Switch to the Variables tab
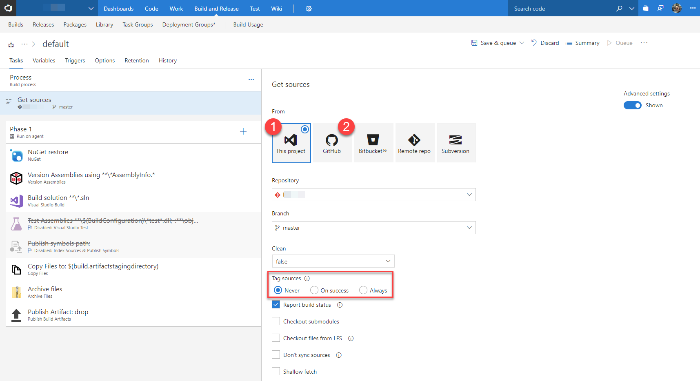 coord(44,60)
